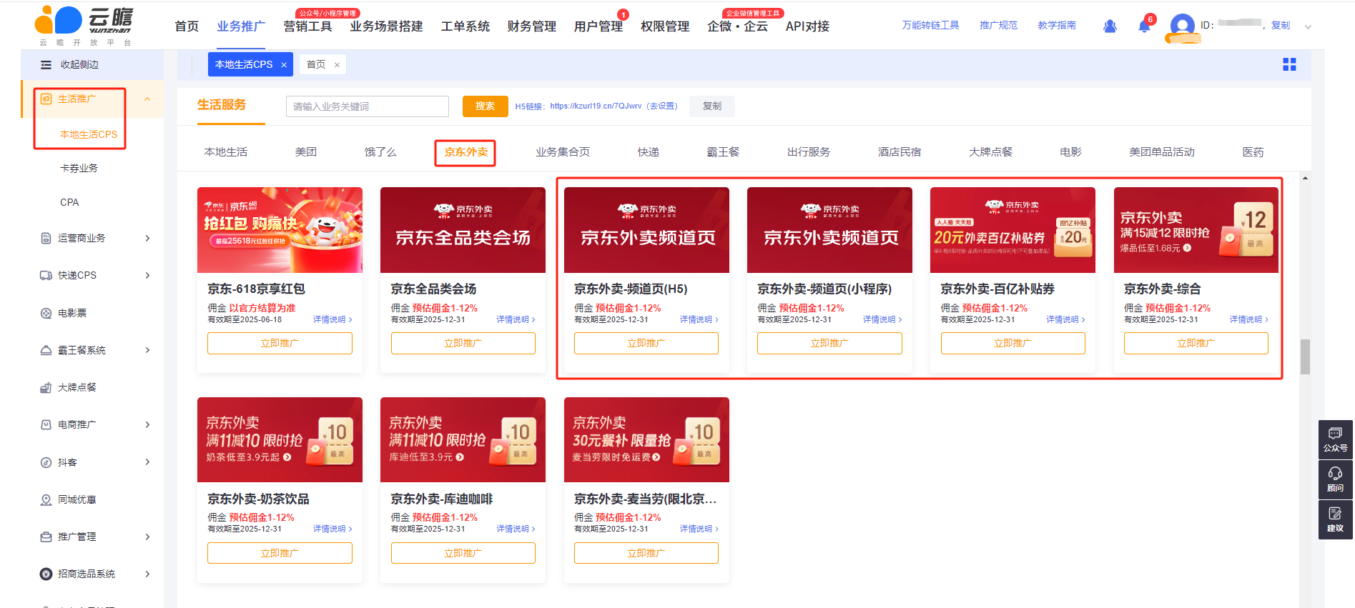Open the 万能转链工具 link
Viewport: 1355px width, 608px height.
[x=930, y=26]
